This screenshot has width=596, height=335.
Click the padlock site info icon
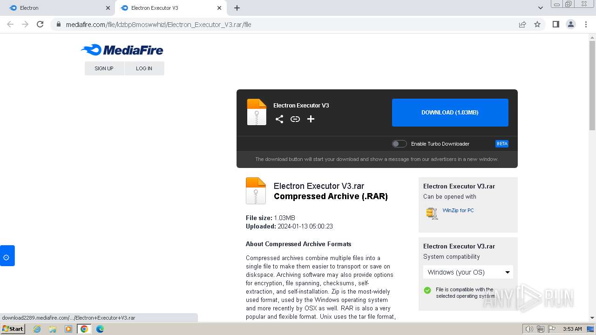(x=58, y=25)
